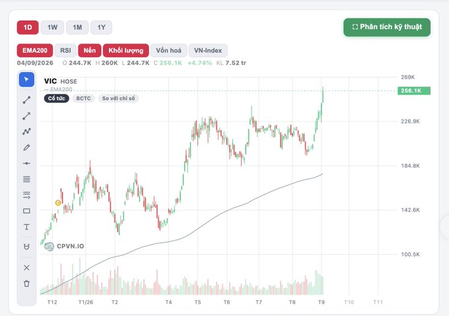The height and width of the screenshot is (316, 449).
Task: Toggle the Nến candlestick display
Action: point(90,51)
